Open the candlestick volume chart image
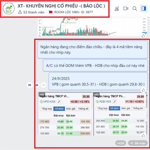This screenshot has height=150, width=150. tap(92, 27)
